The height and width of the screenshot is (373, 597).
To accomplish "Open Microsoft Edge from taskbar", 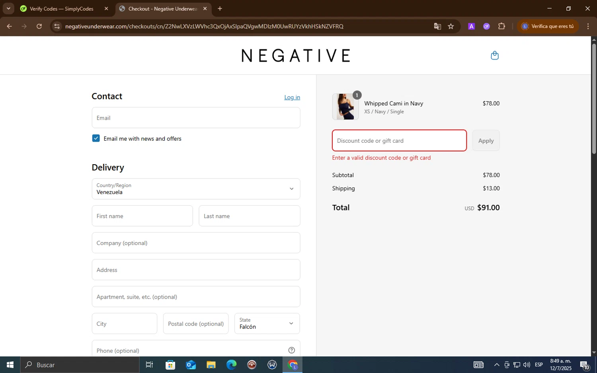I will coord(231,365).
